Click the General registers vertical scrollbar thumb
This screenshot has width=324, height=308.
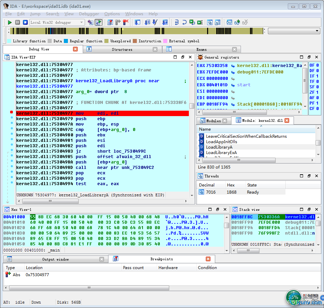point(305,81)
